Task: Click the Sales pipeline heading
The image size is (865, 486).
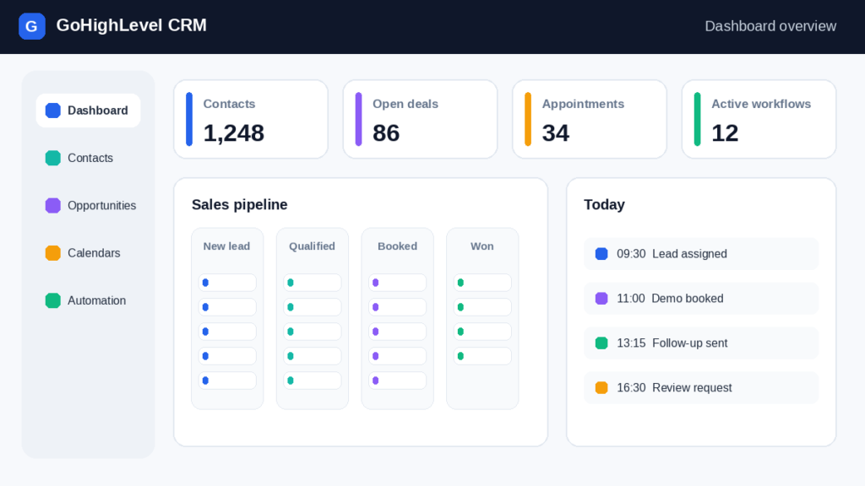Action: point(239,204)
